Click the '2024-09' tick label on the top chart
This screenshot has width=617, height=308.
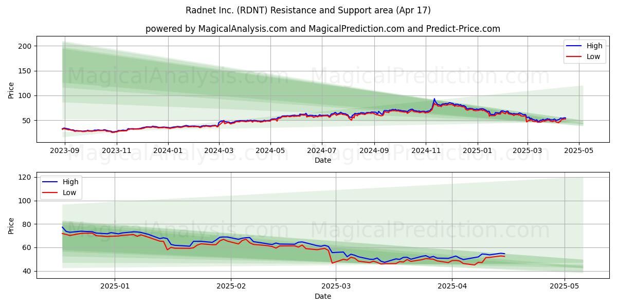(374, 150)
